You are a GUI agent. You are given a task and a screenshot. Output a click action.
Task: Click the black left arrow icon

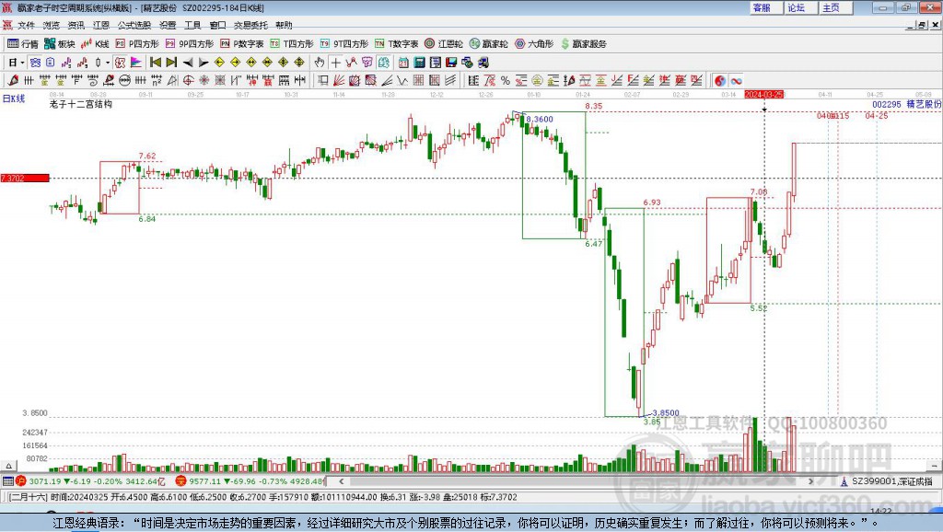(188, 63)
